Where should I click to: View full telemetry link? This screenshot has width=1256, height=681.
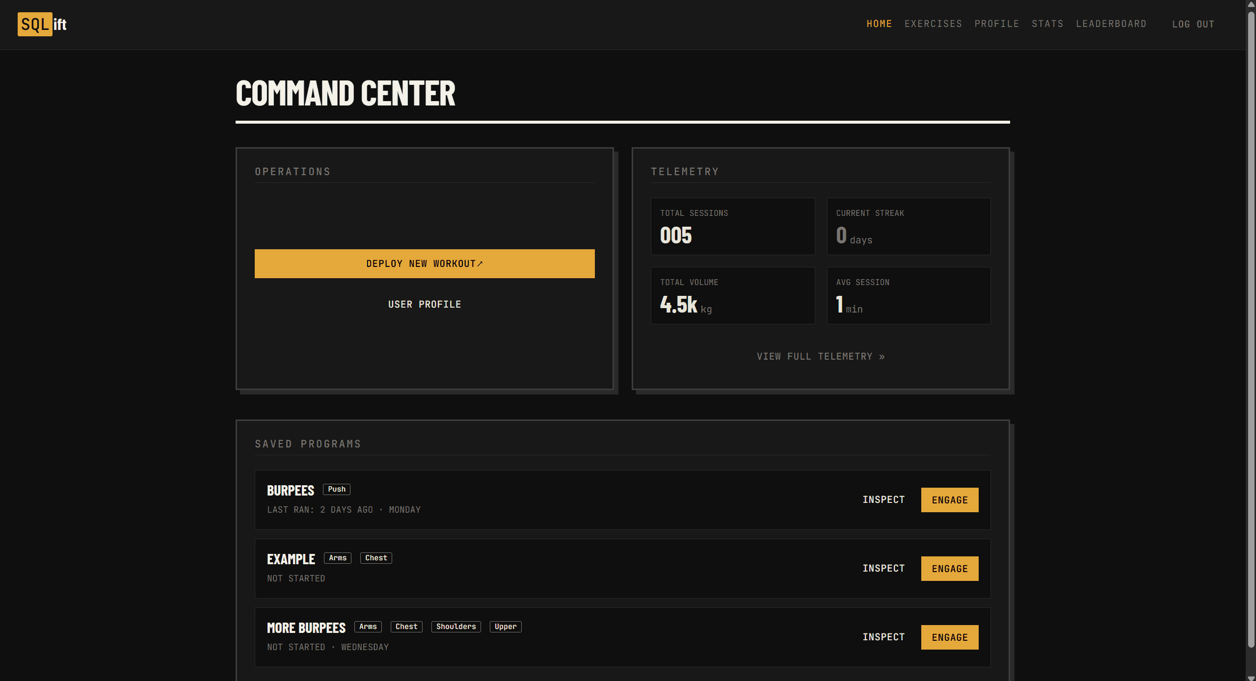(821, 356)
